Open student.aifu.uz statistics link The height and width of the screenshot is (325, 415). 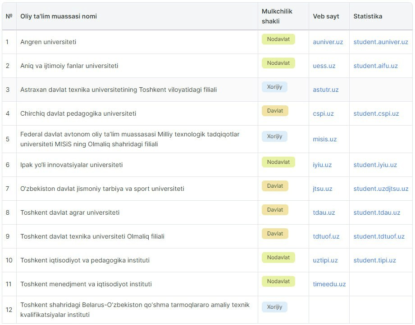pos(375,66)
